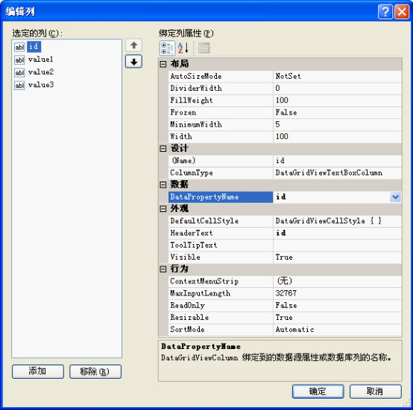Viewport: 413px width, 410px height.
Task: Click the textbox icon beside value3
Action: 19,86
